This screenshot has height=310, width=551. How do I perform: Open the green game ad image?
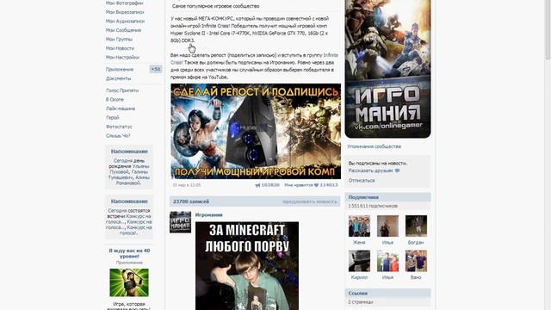(x=129, y=282)
